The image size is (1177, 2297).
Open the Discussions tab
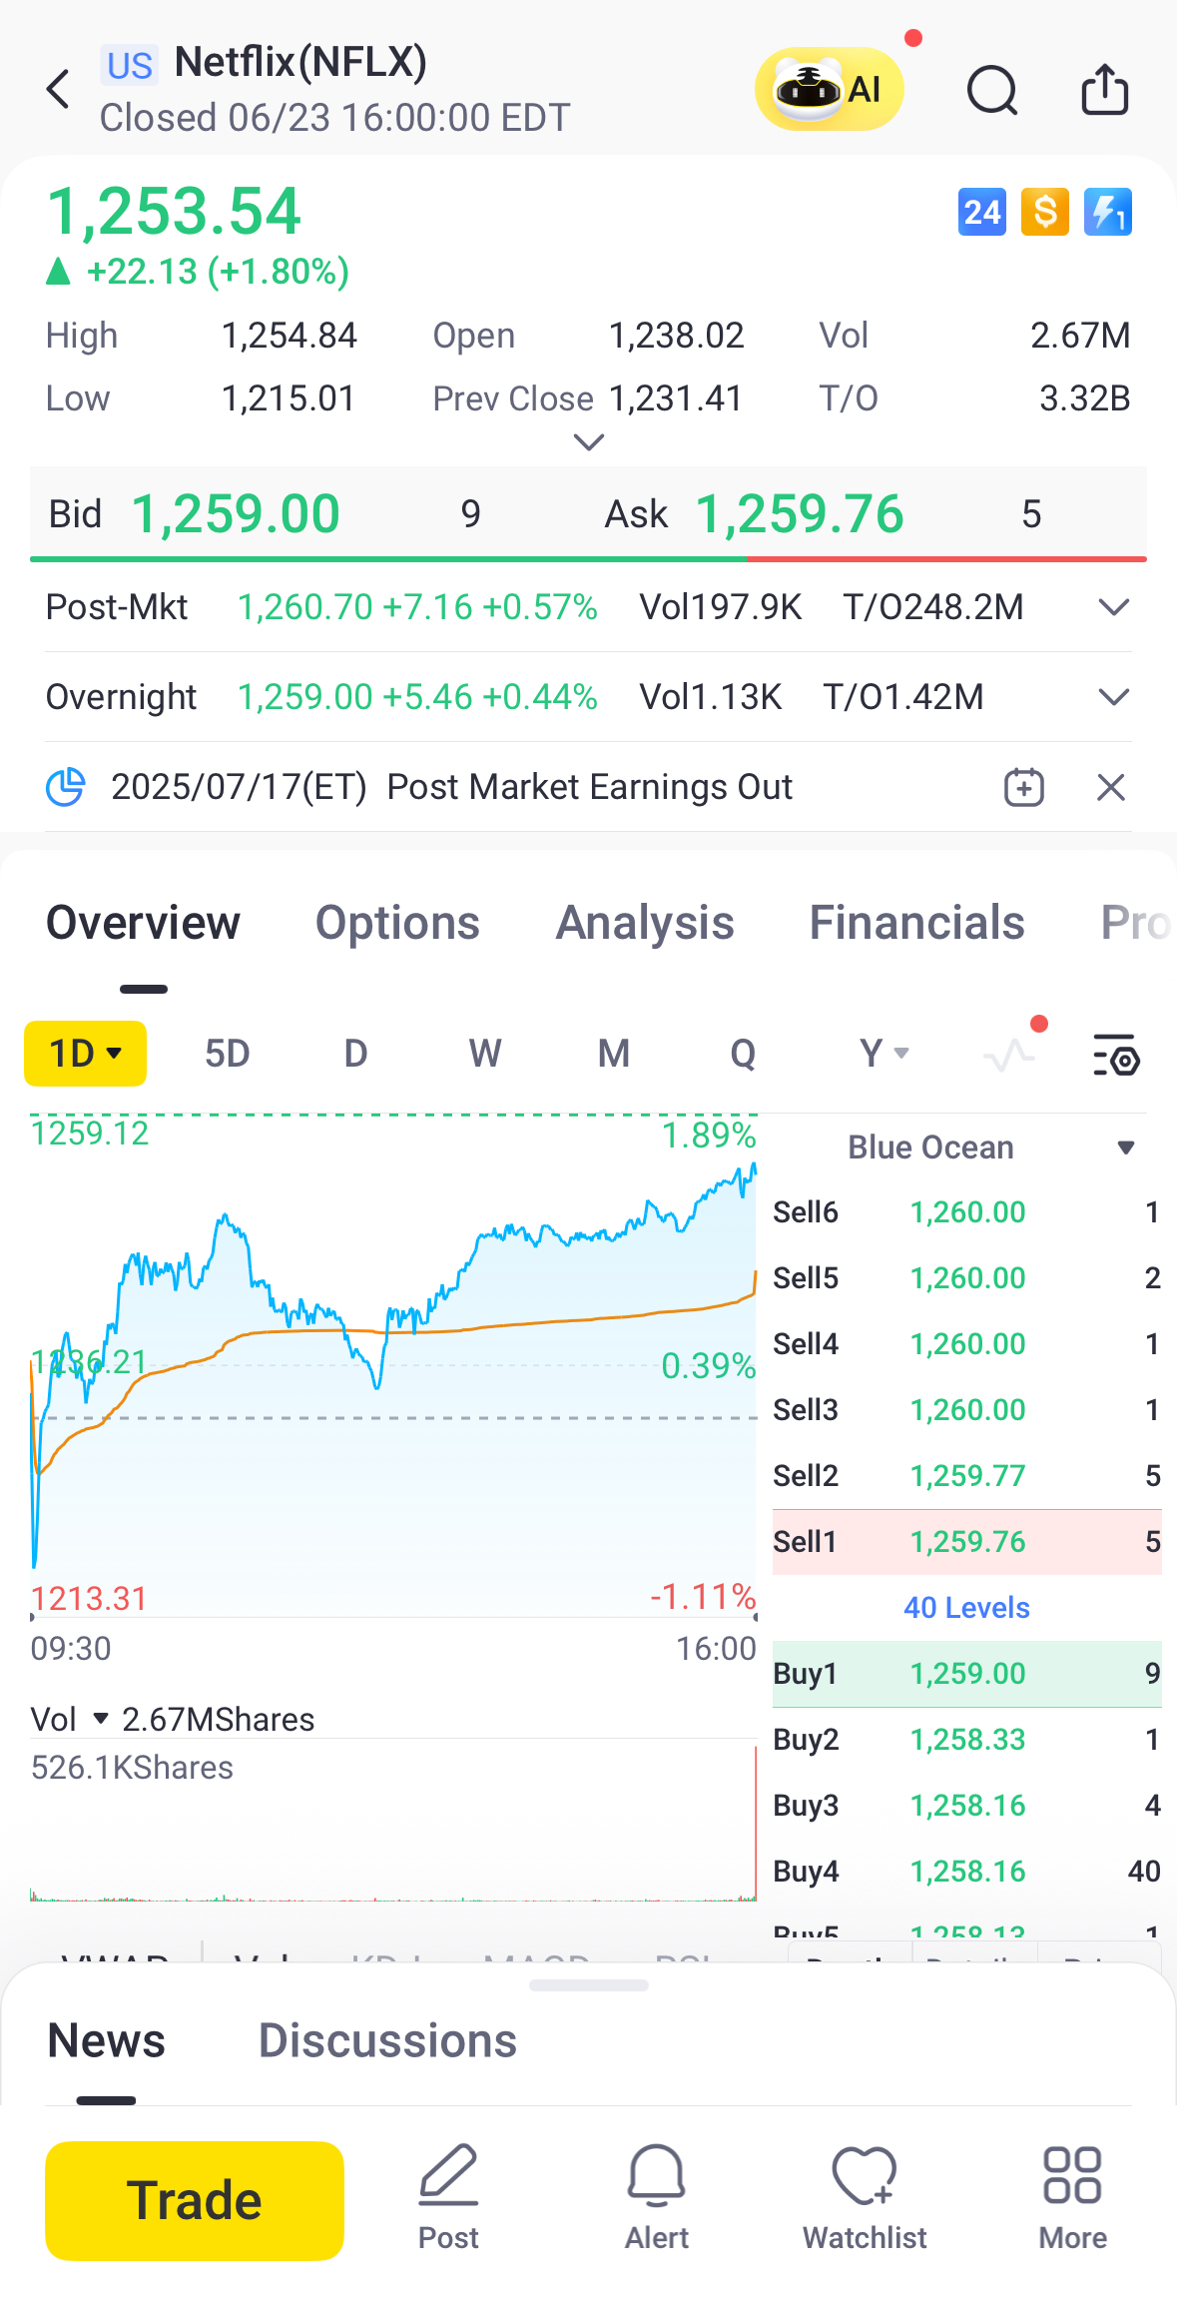387,2041
